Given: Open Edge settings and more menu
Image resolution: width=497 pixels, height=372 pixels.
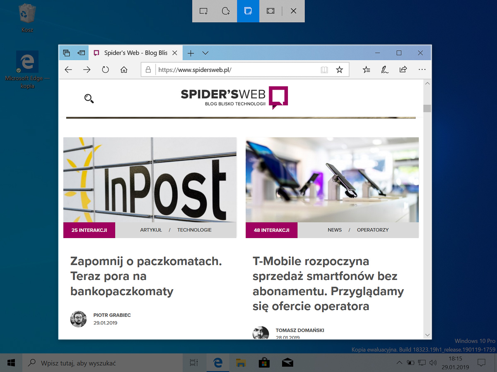Looking at the screenshot, I should tap(422, 70).
